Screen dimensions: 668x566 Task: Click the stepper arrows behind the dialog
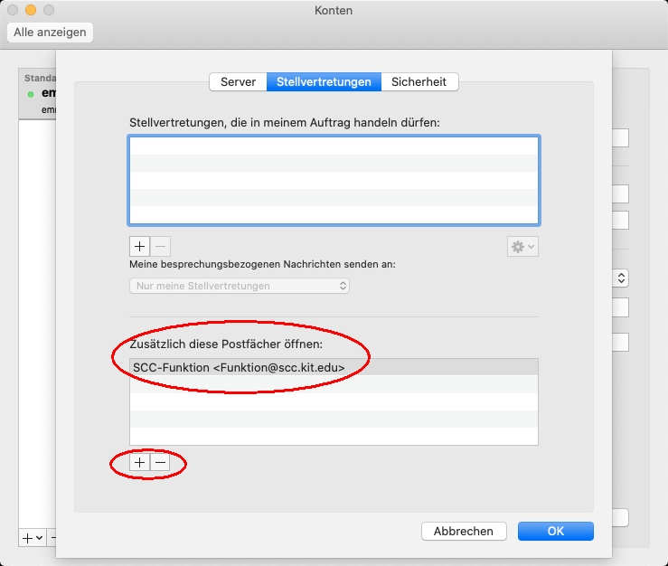click(x=622, y=278)
